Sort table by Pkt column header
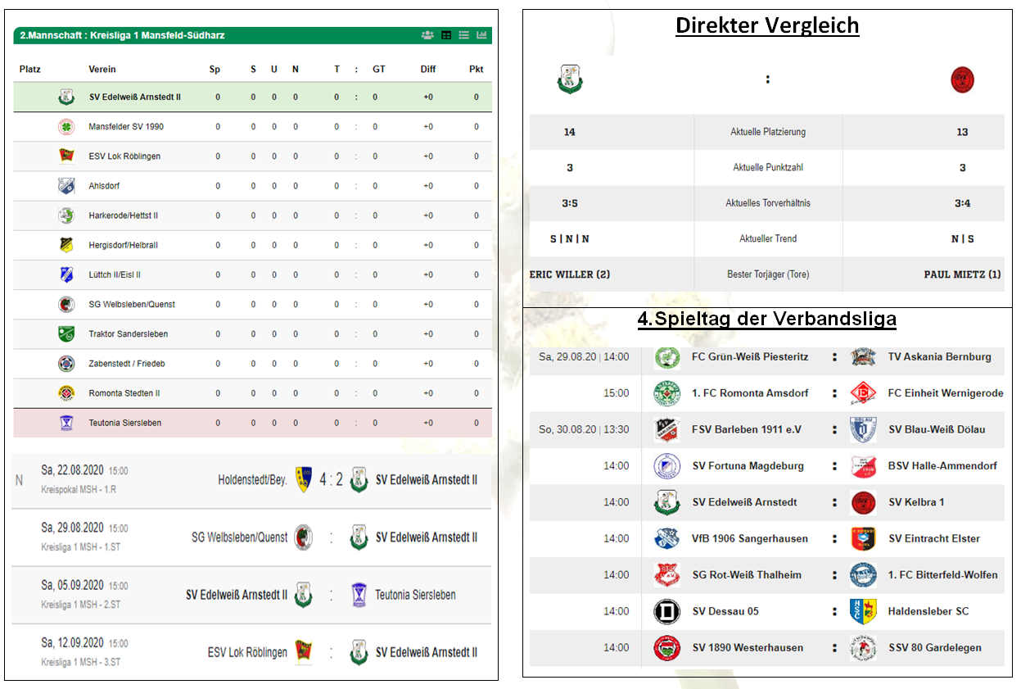The width and height of the screenshot is (1021, 689). [476, 70]
